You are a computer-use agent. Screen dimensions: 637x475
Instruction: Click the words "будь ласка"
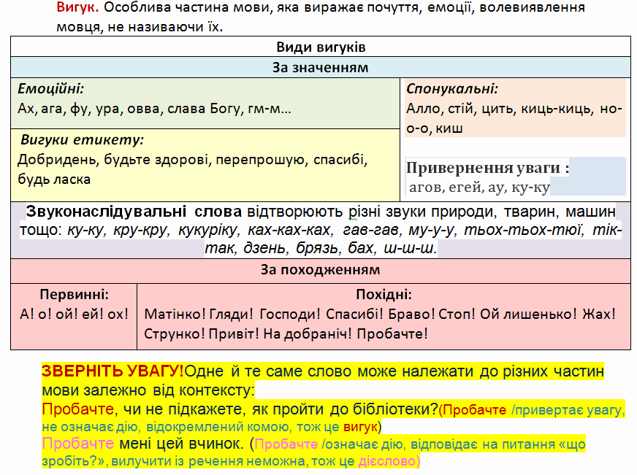coord(54,179)
